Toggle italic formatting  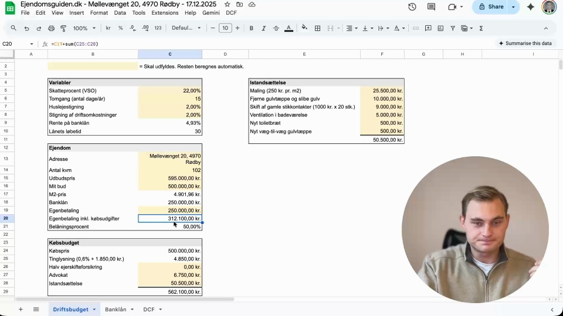pos(263,28)
